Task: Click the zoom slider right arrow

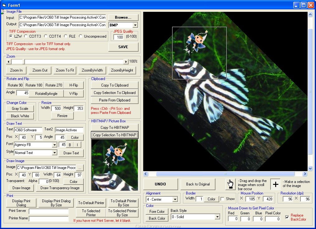Action: tap(126, 62)
